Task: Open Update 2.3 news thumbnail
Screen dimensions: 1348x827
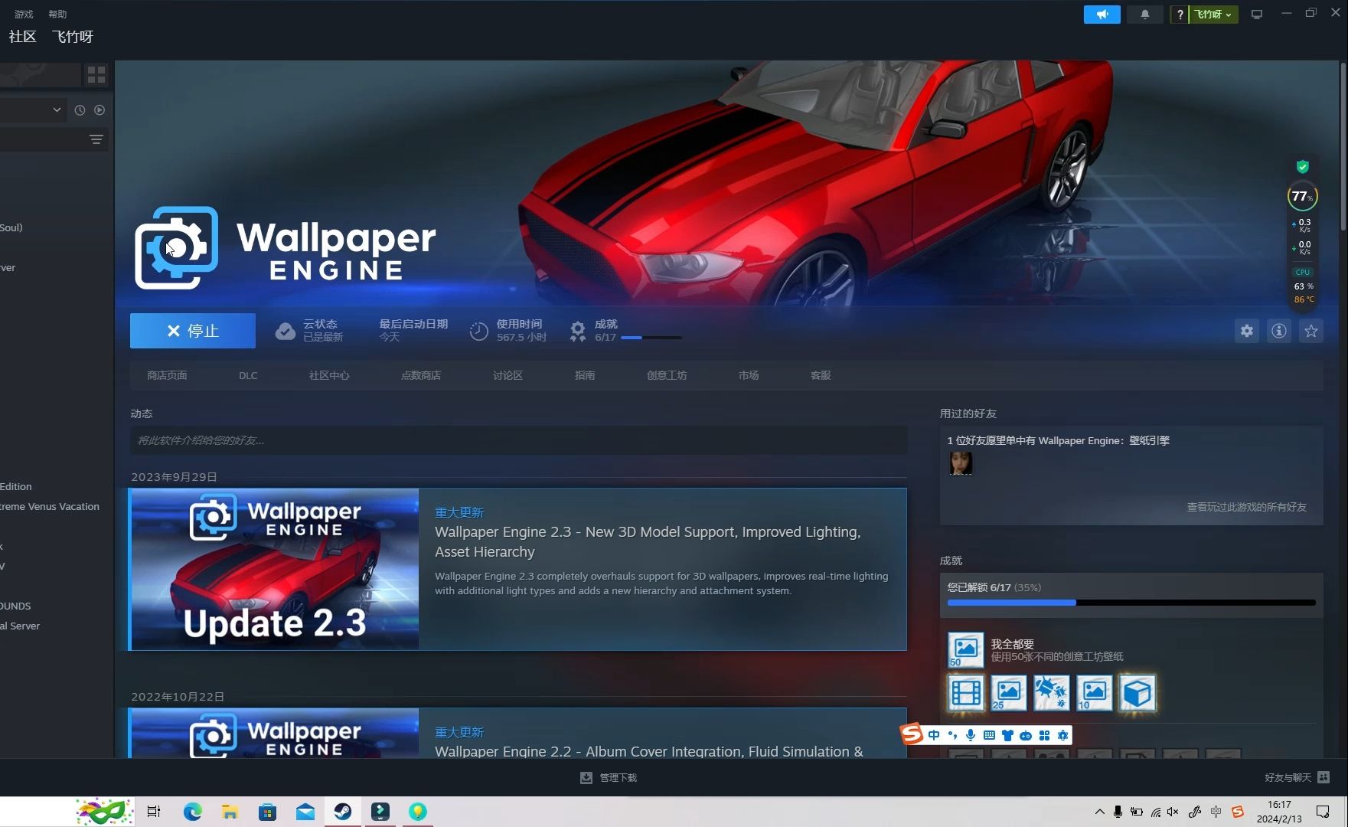Action: 275,569
